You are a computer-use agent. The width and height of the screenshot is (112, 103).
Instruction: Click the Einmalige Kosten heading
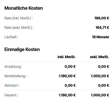tap(22, 49)
